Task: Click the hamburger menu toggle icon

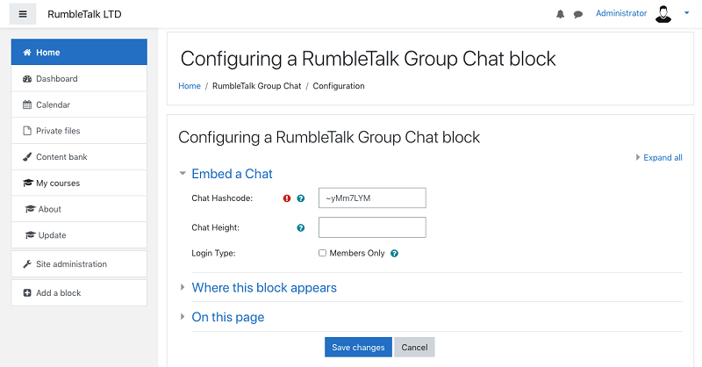Action: (23, 14)
